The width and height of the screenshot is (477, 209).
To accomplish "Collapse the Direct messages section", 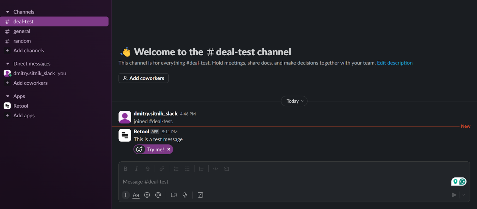I will (8, 64).
